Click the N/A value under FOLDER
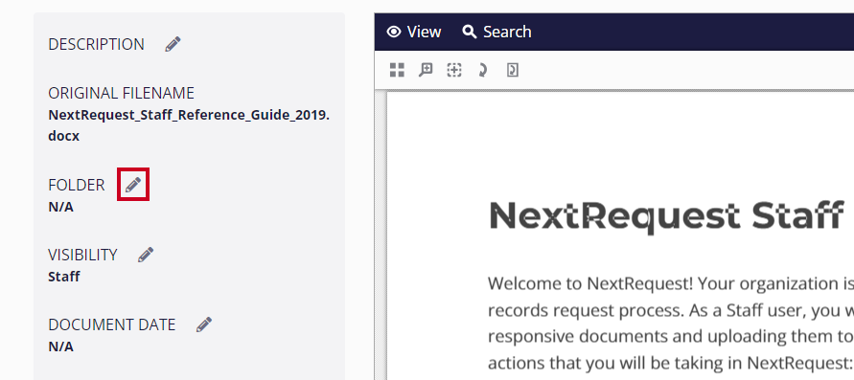The image size is (854, 380). pyautogui.click(x=60, y=207)
